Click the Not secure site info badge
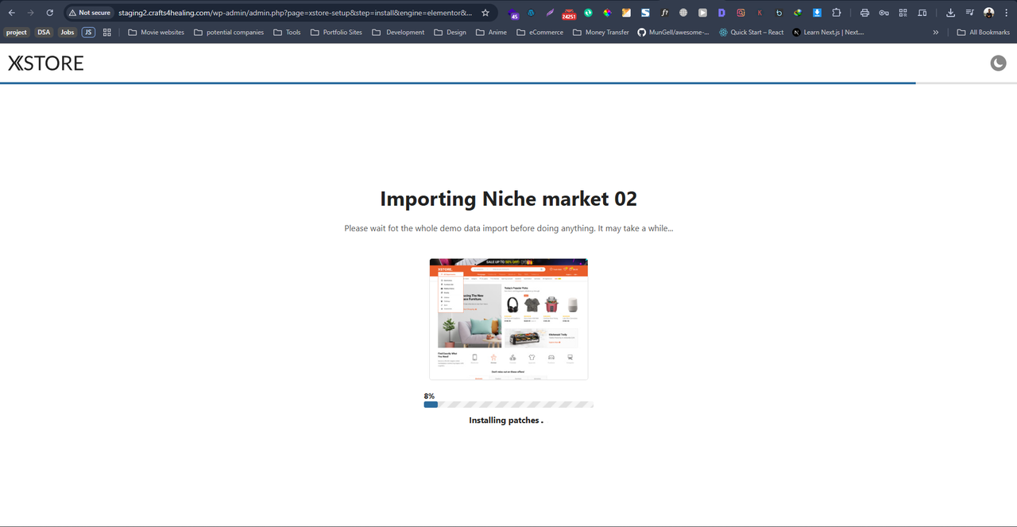This screenshot has width=1017, height=527. 89,13
